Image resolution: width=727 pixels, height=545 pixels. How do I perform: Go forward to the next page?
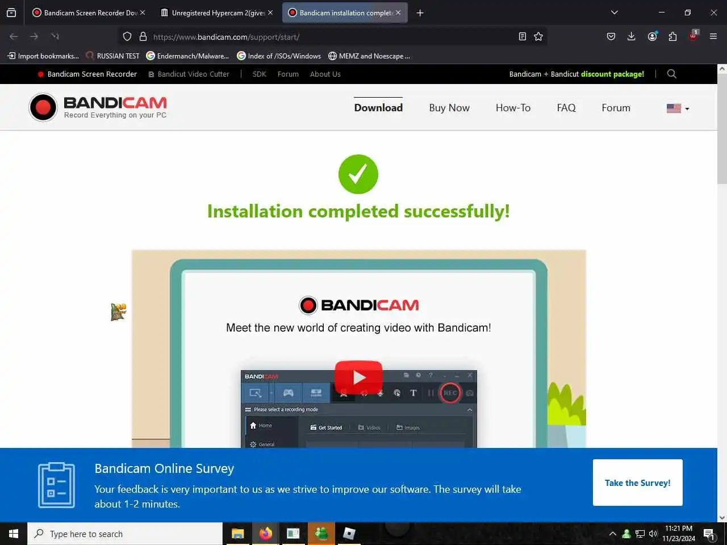point(34,36)
